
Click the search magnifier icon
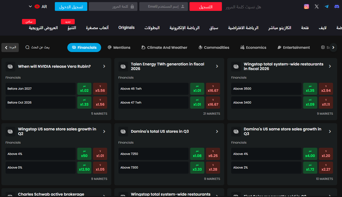[x=27, y=47]
